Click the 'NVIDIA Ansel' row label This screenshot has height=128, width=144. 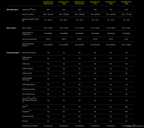pos(26,64)
